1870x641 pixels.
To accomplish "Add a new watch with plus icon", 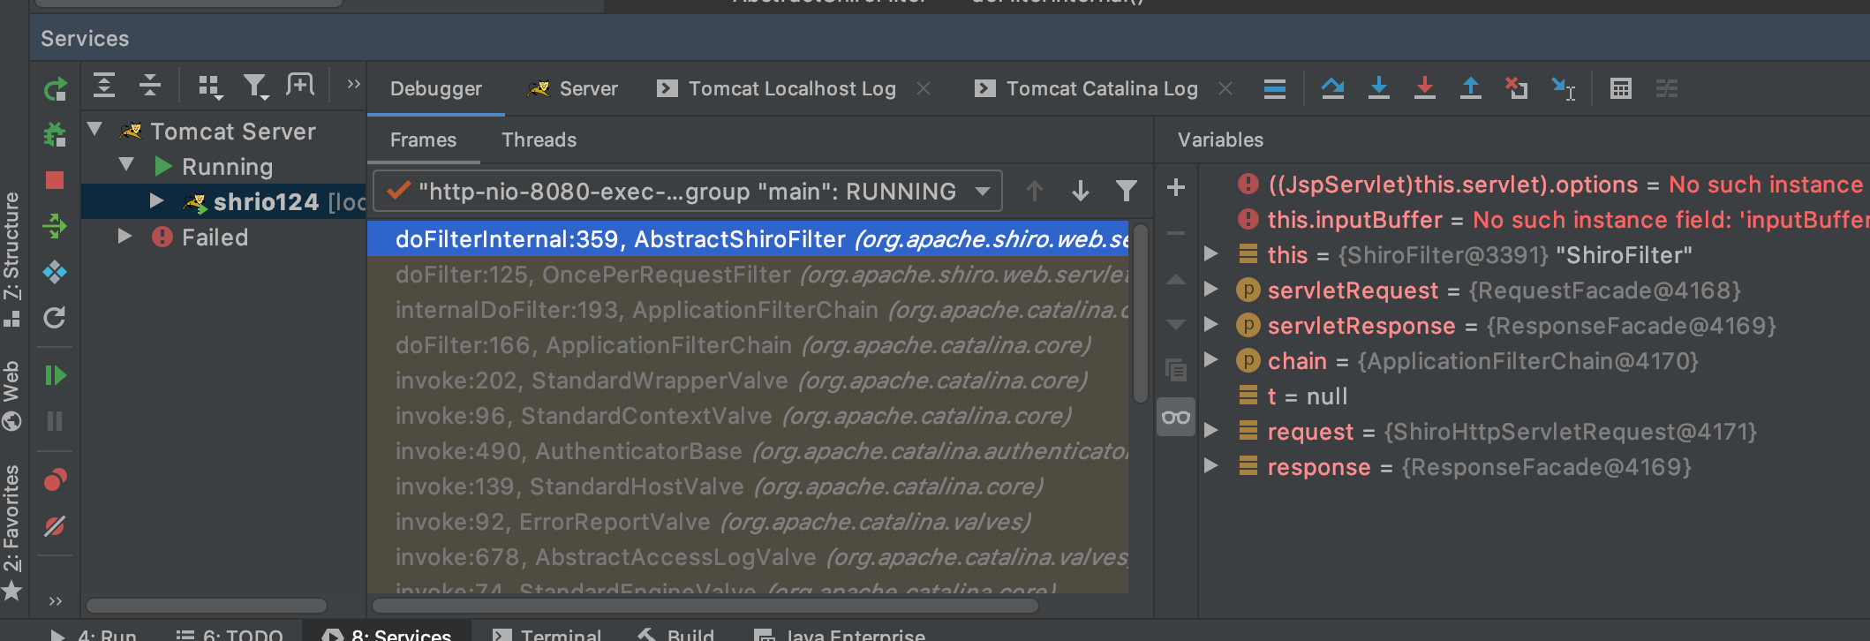I will pos(1176,187).
